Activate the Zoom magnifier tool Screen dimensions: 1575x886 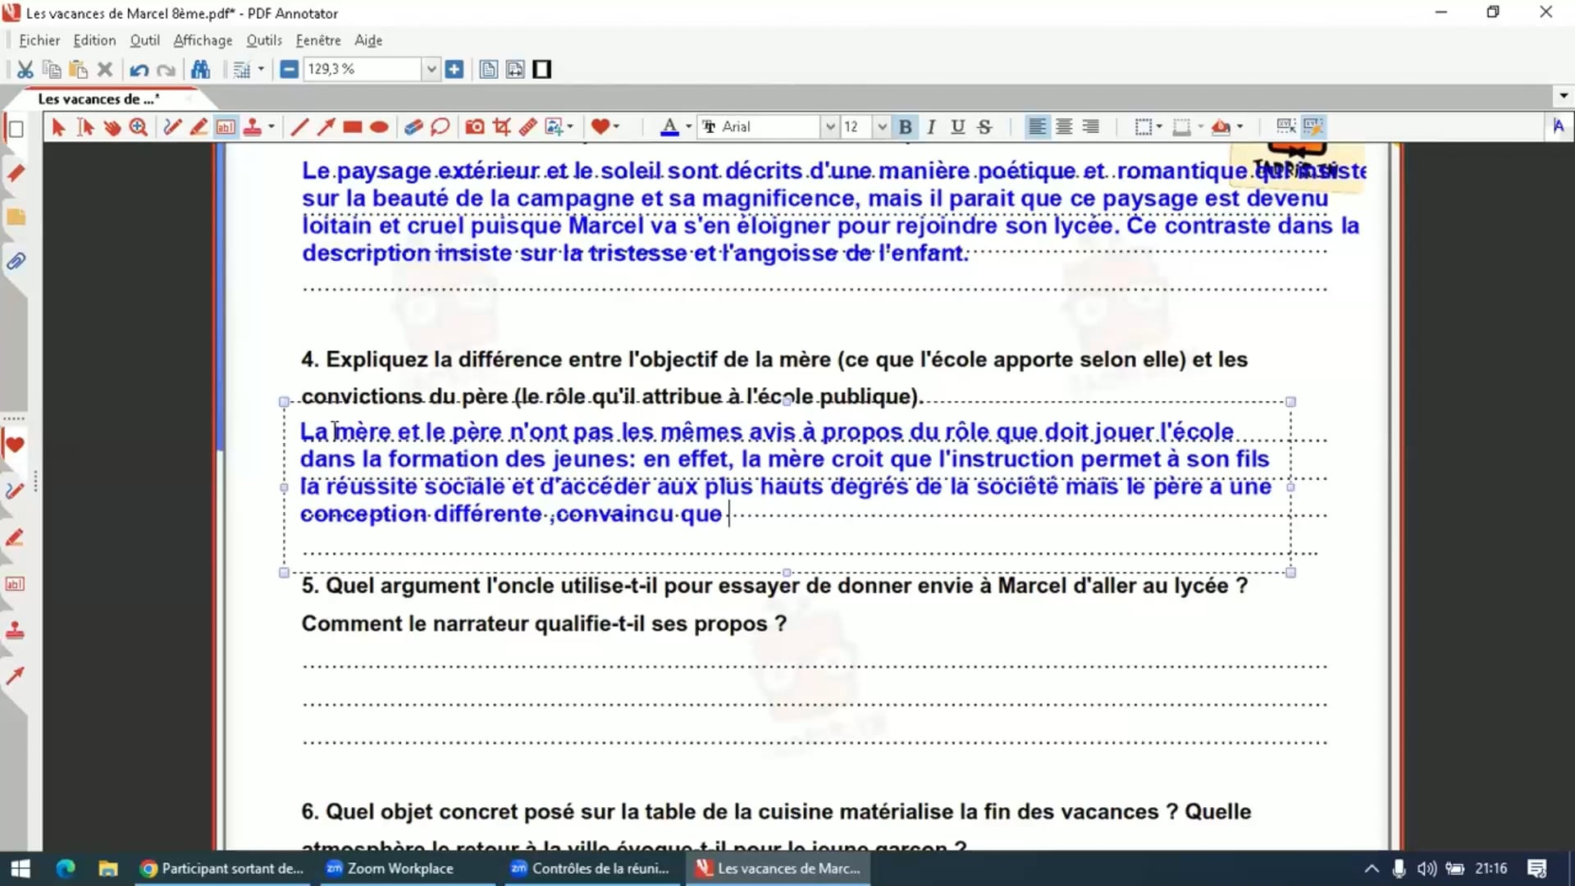(139, 127)
